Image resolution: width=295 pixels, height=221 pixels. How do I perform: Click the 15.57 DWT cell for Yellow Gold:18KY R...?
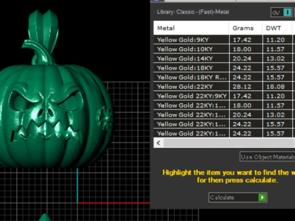[277, 77]
